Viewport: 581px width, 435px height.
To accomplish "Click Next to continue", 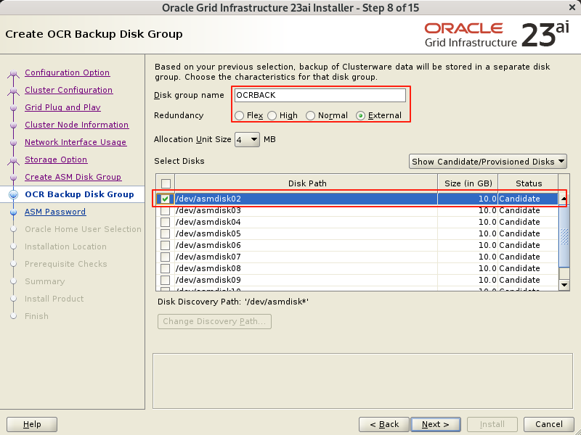I will [x=435, y=424].
